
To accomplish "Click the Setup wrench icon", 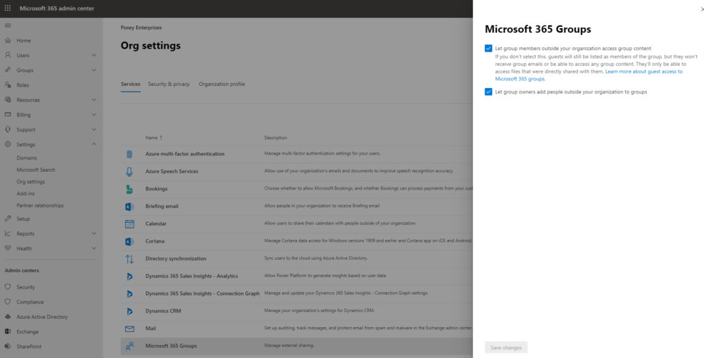I will pos(8,219).
